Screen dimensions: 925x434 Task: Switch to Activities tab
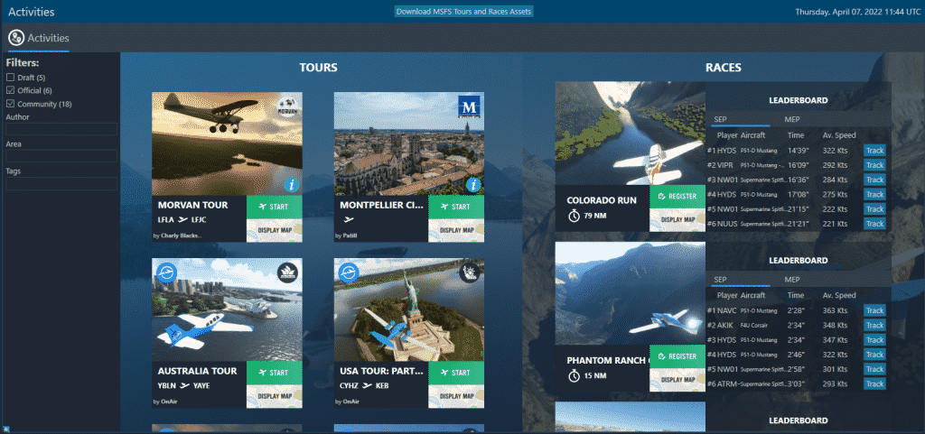click(38, 38)
